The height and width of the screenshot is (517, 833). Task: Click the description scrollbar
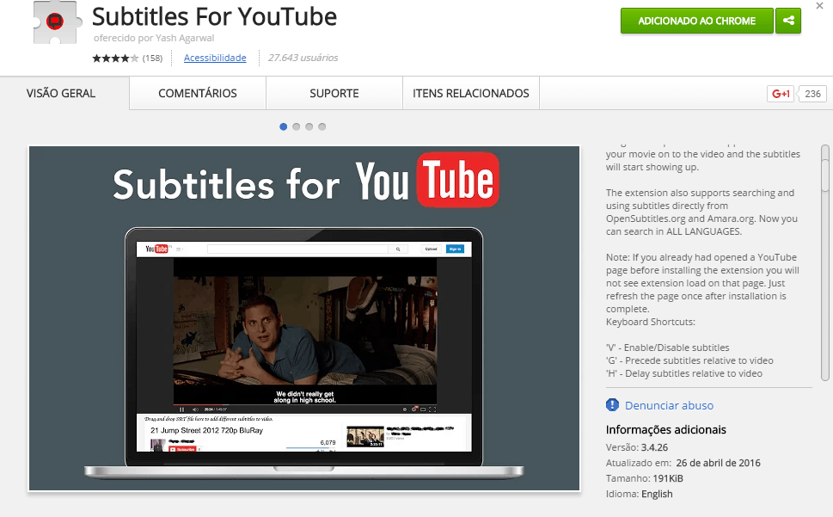(x=824, y=262)
